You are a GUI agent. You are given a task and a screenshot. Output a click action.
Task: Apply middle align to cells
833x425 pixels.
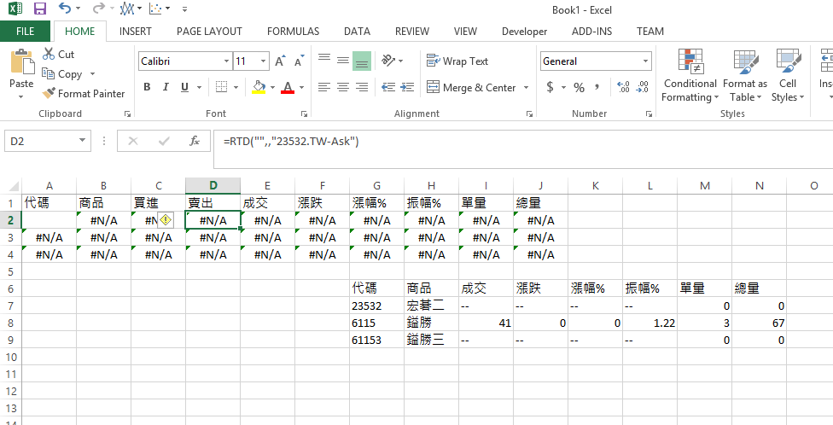[x=342, y=61]
